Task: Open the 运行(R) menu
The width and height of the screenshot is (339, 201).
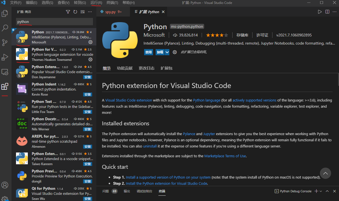Action: (x=96, y=3)
